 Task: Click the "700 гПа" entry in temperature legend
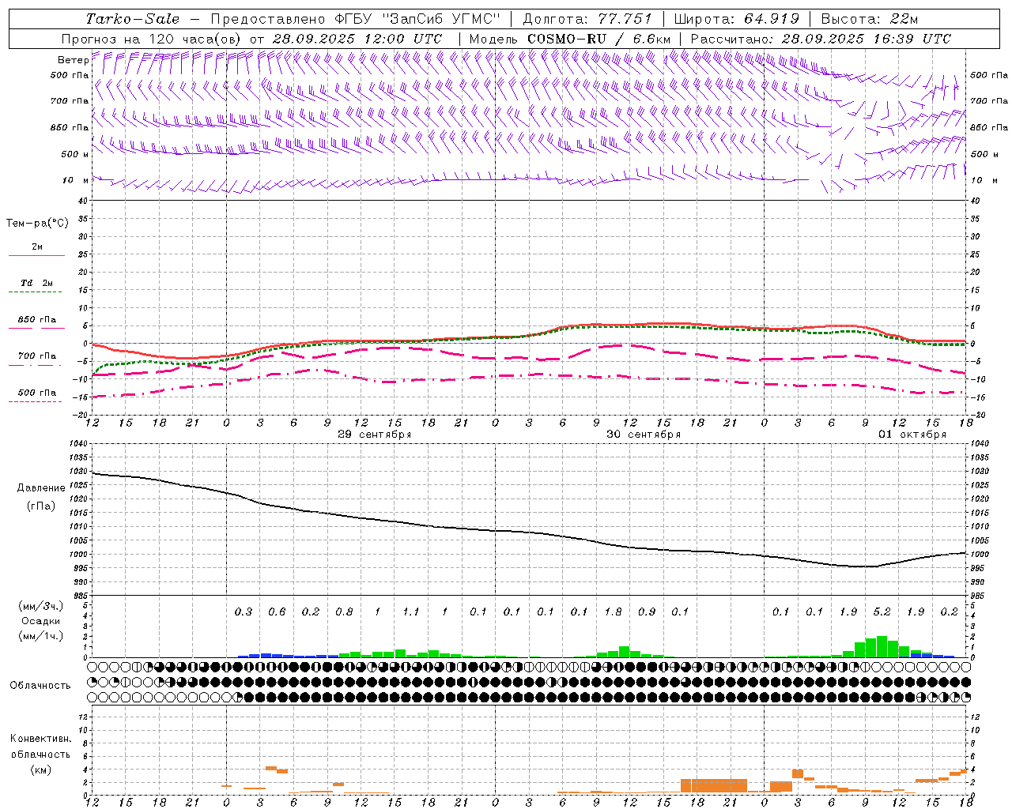[36, 356]
